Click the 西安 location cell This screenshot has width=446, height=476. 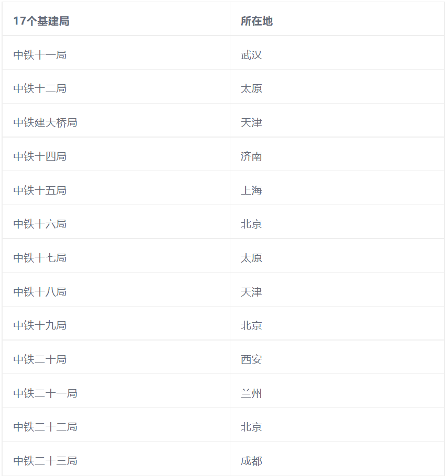click(251, 359)
